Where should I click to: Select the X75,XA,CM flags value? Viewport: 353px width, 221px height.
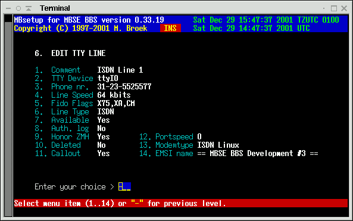[x=116, y=103]
